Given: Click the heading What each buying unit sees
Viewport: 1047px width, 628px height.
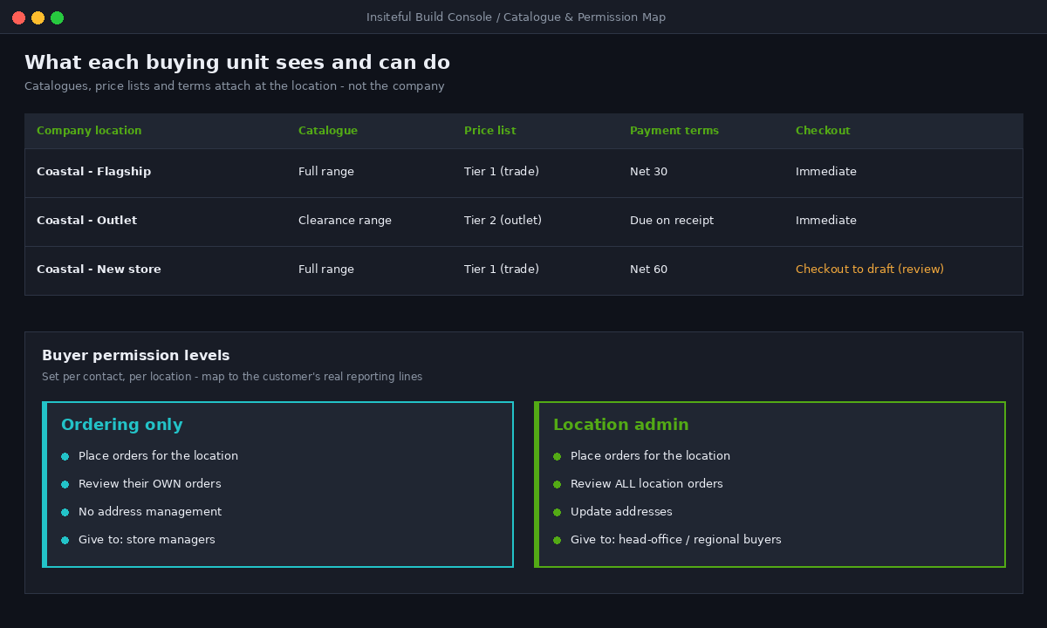Looking at the screenshot, I should (x=237, y=63).
